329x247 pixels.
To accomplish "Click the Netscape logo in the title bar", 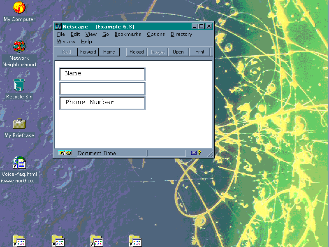I will click(58, 26).
